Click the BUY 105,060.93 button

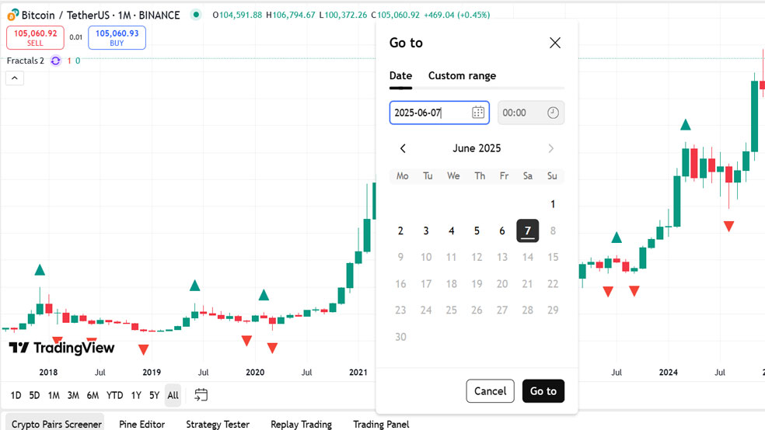tap(117, 37)
